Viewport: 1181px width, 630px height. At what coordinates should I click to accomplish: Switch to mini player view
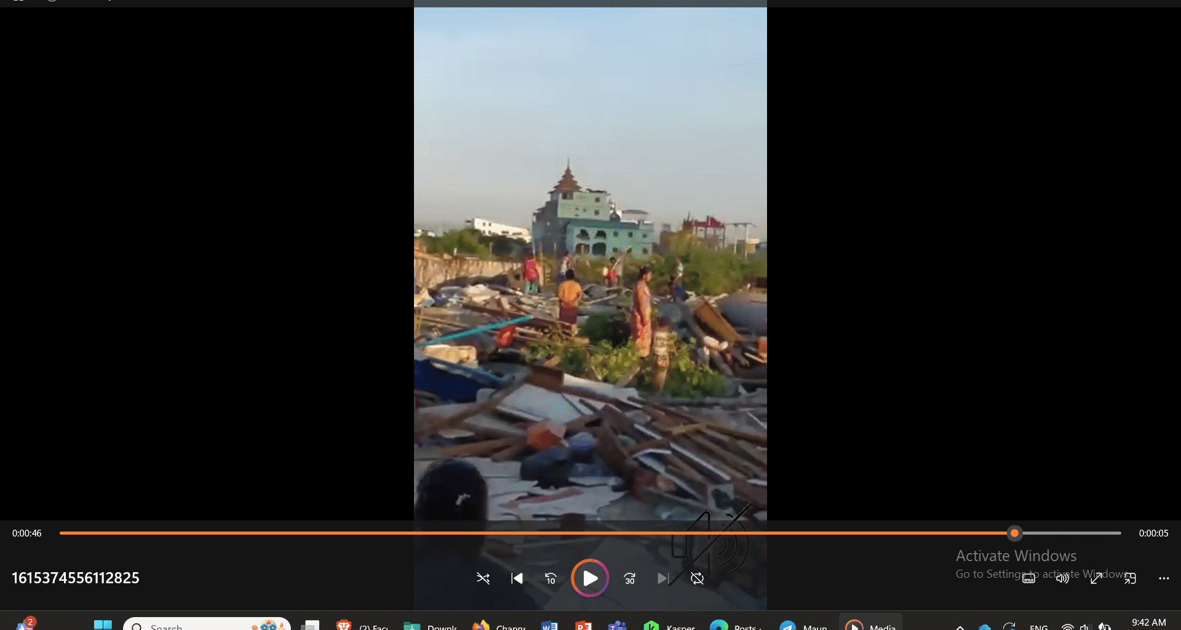[x=1130, y=578]
